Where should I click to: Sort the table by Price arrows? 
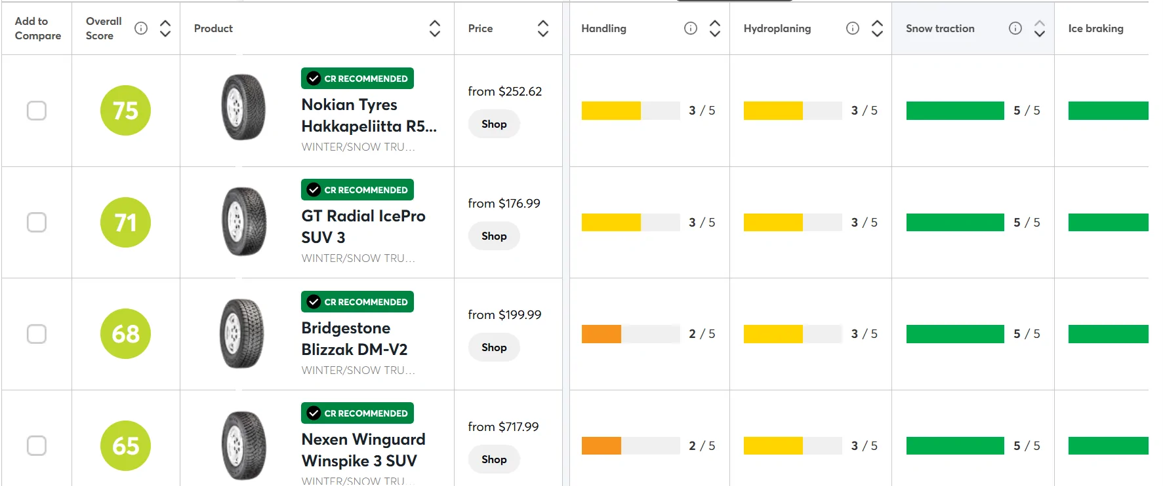coord(542,28)
